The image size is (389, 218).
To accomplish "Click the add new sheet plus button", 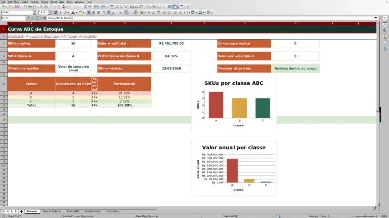I will pos(21,211).
